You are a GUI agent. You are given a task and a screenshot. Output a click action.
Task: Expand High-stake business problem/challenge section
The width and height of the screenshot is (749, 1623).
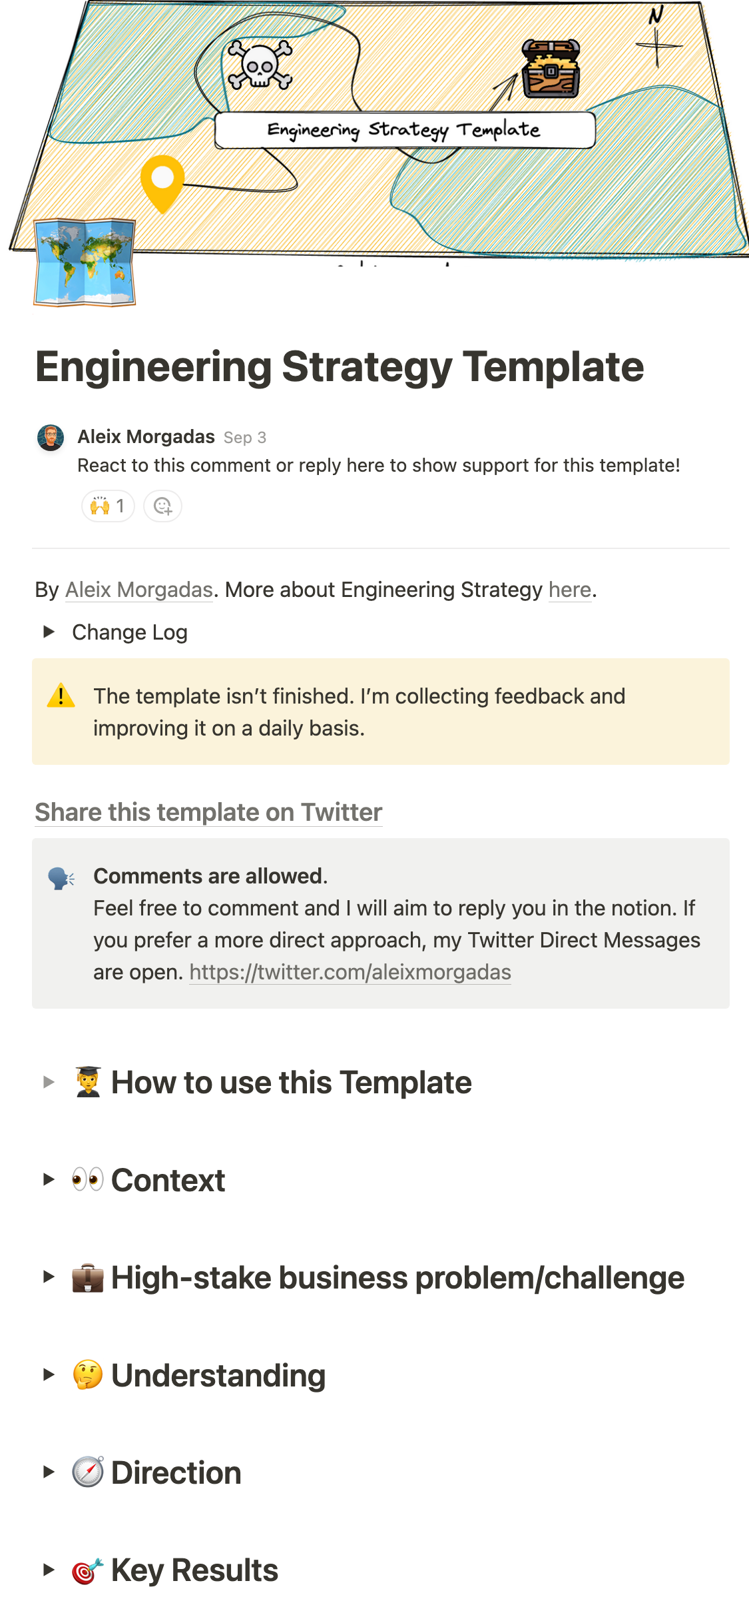49,1277
